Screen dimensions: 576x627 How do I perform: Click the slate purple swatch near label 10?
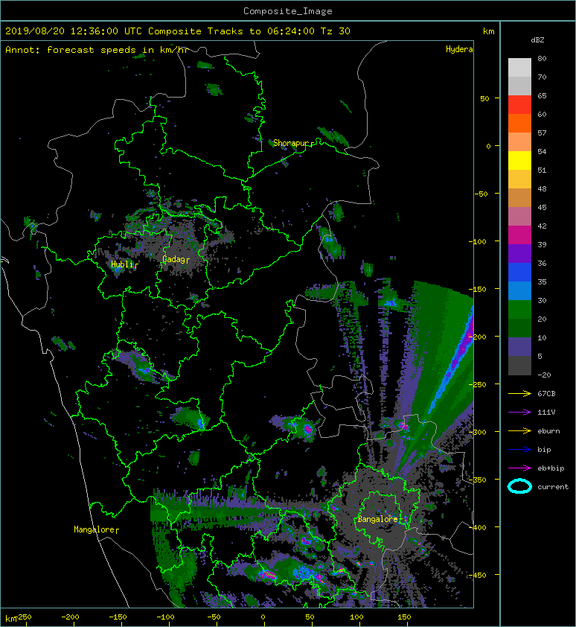click(x=519, y=346)
